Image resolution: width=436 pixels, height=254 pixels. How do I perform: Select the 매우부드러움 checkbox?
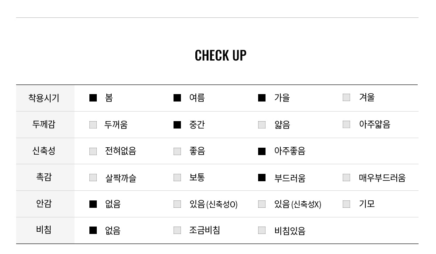[346, 177]
